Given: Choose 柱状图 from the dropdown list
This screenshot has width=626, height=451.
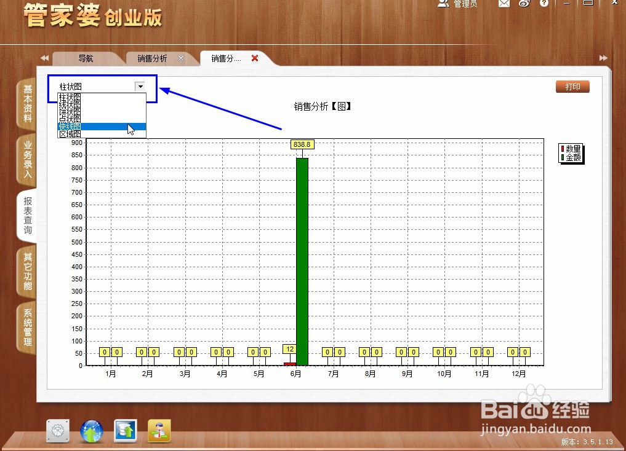Looking at the screenshot, I should 102,96.
